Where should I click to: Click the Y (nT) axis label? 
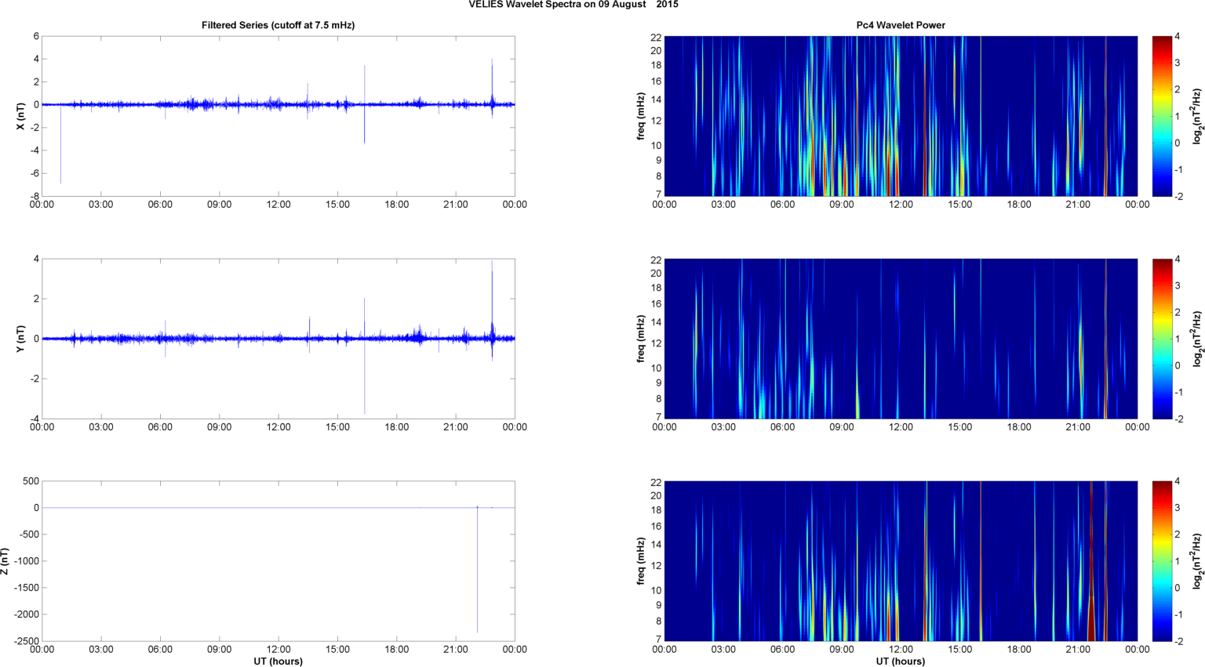click(x=21, y=339)
